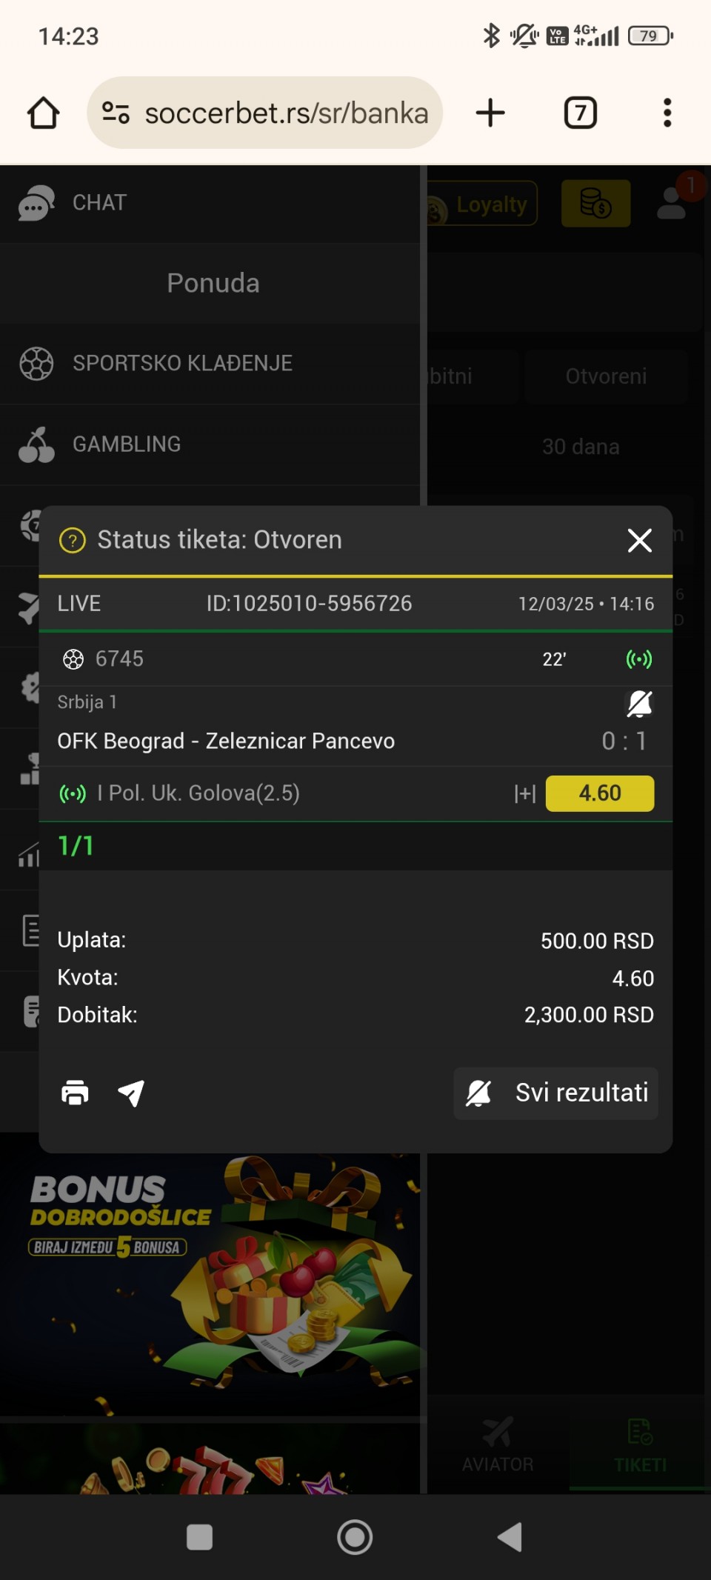Share ticket via paper plane icon

tap(131, 1093)
